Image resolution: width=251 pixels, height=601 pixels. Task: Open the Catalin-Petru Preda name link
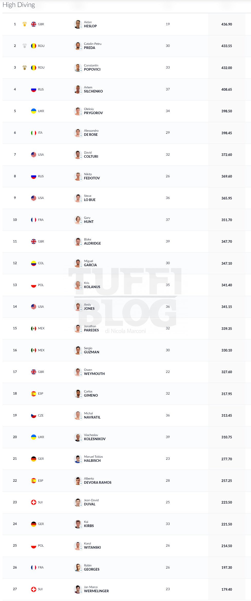(93, 46)
